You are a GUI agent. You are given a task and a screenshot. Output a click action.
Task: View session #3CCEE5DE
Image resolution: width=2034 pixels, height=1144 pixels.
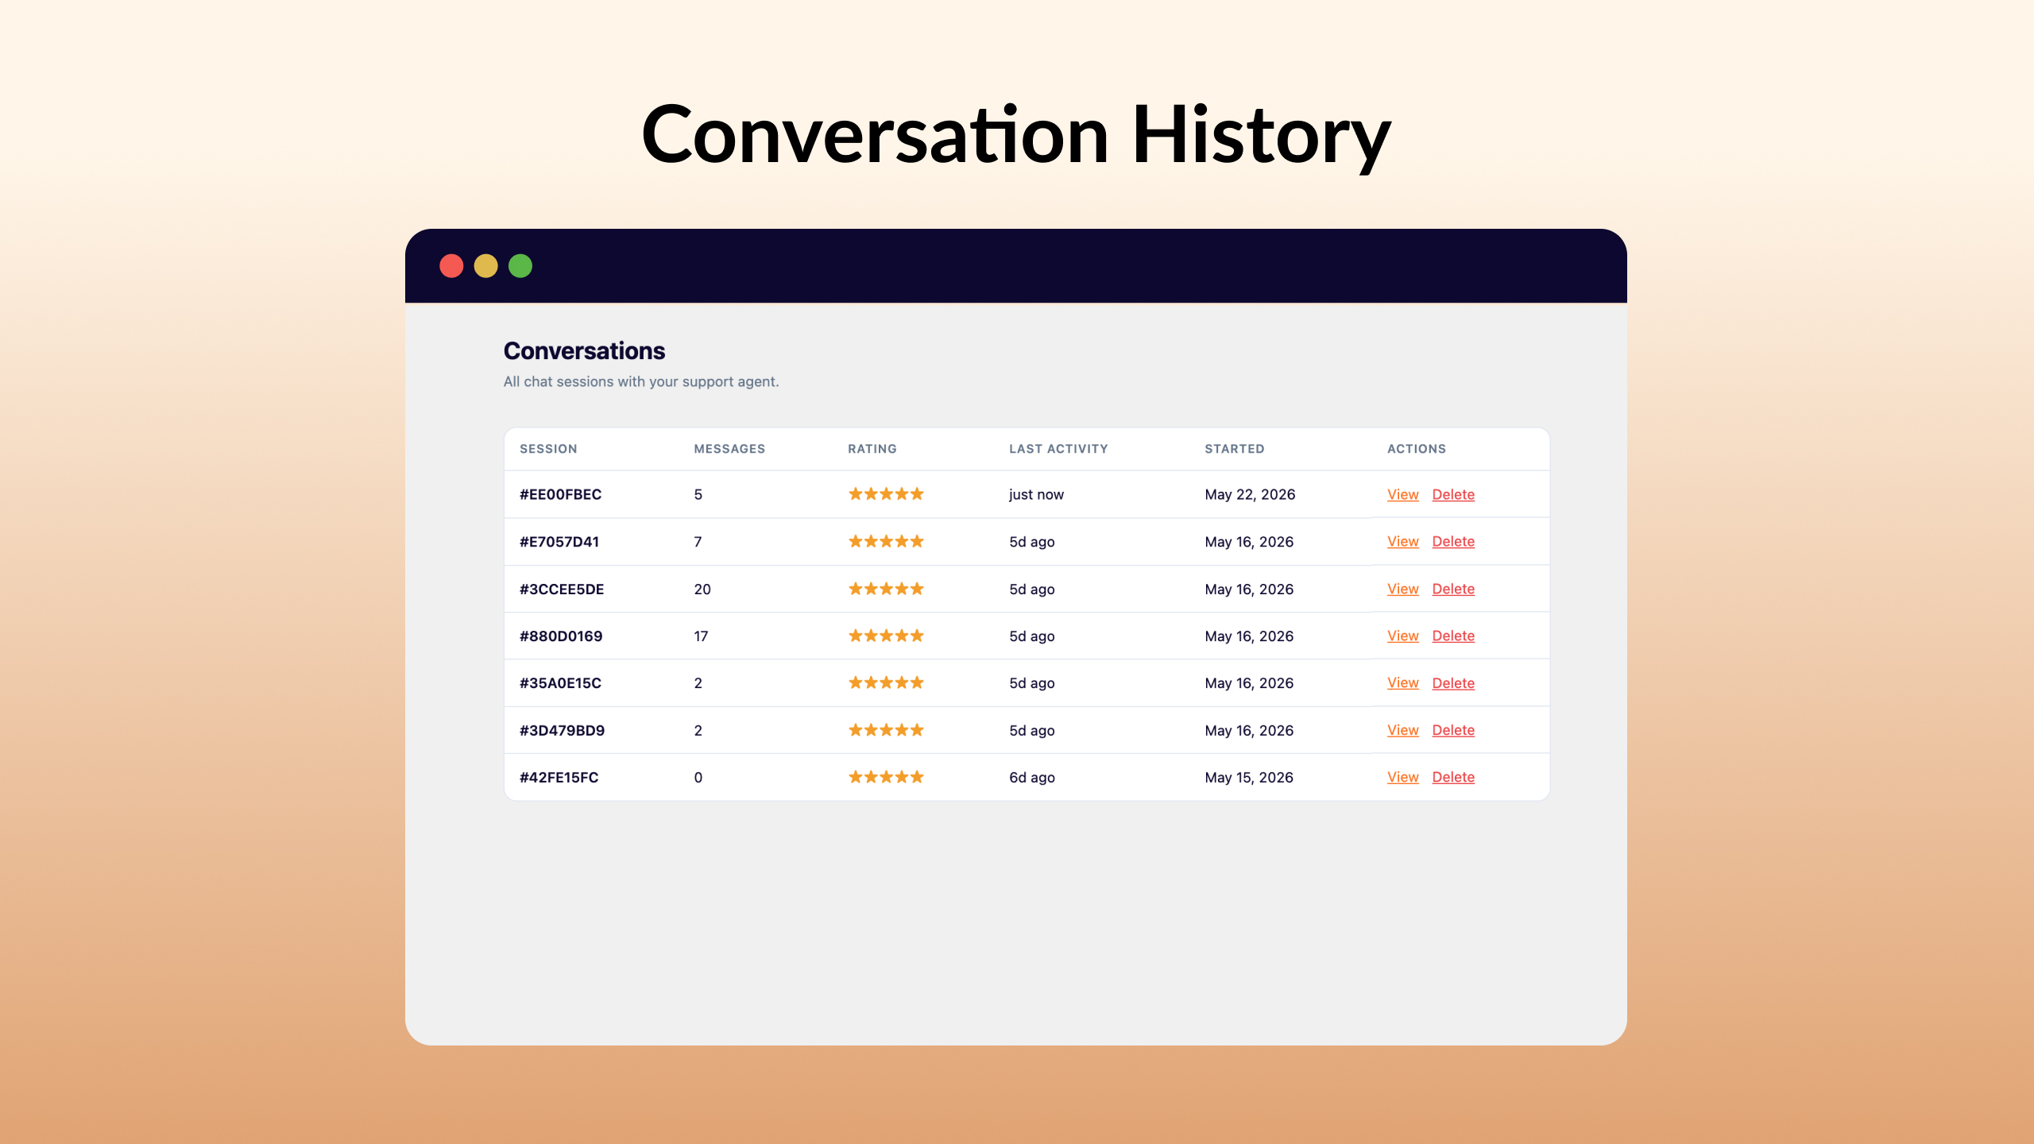(x=1402, y=589)
